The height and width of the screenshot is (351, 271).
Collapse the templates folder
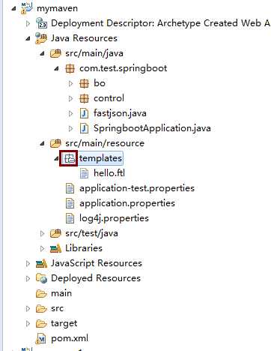click(57, 158)
